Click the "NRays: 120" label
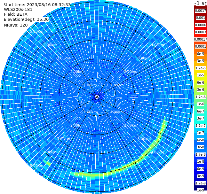The image size is (207, 194). point(16,25)
